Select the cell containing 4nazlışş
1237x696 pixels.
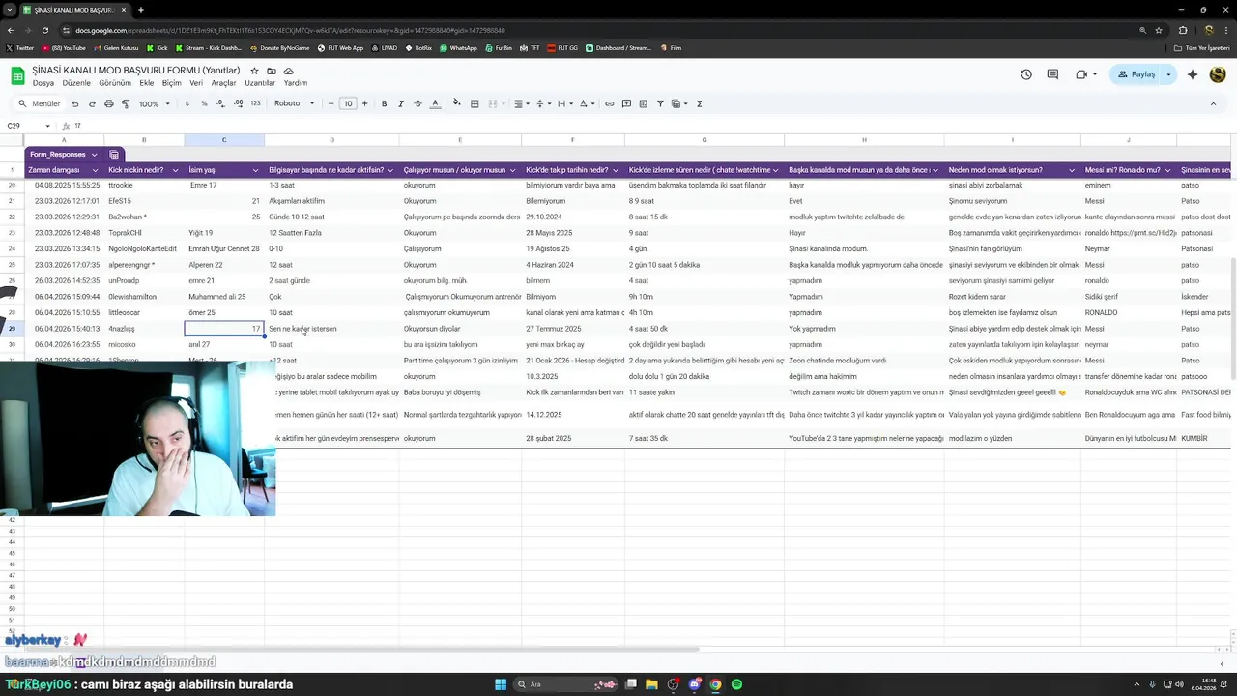pos(144,329)
